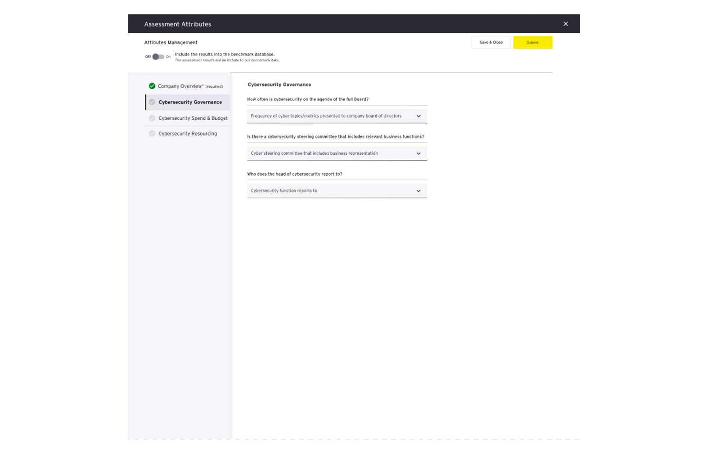The image size is (702, 450).
Task: Go to the Company Overview section
Action: (180, 86)
